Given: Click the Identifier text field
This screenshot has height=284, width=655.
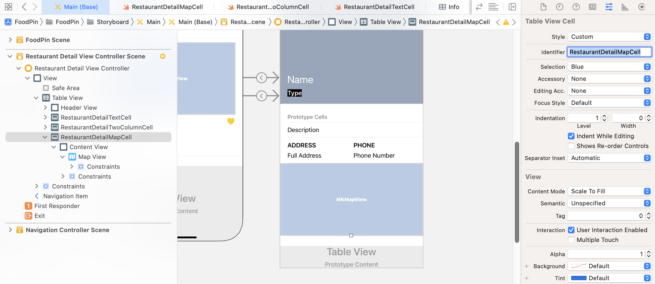Looking at the screenshot, I should pos(609,52).
